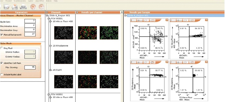Click the single-cell analysis toolbar icon
The width and height of the screenshot is (225, 102).
(33, 7)
